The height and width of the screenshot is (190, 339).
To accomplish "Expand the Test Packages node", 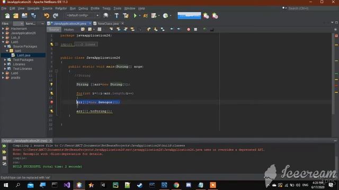I will click(x=5, y=60).
